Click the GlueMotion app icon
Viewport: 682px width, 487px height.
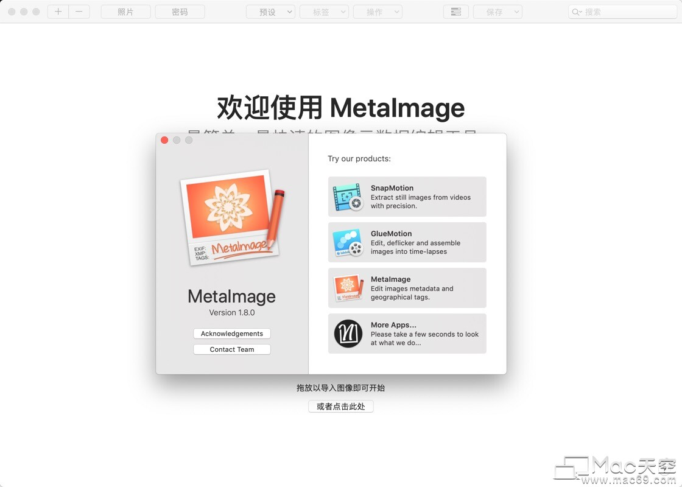(348, 243)
